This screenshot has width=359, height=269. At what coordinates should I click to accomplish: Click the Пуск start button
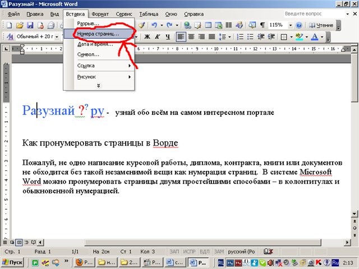tap(13, 262)
